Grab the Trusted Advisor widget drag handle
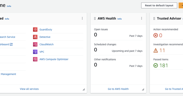The image size is (183, 96). [x=154, y=18]
